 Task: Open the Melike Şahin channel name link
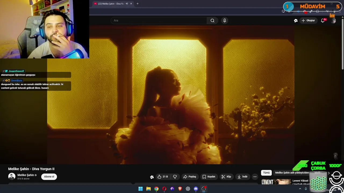[26, 175]
